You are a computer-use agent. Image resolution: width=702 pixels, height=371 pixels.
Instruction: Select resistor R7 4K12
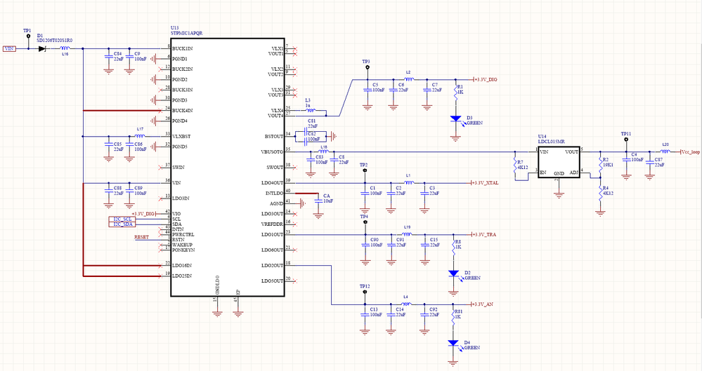pos(515,165)
